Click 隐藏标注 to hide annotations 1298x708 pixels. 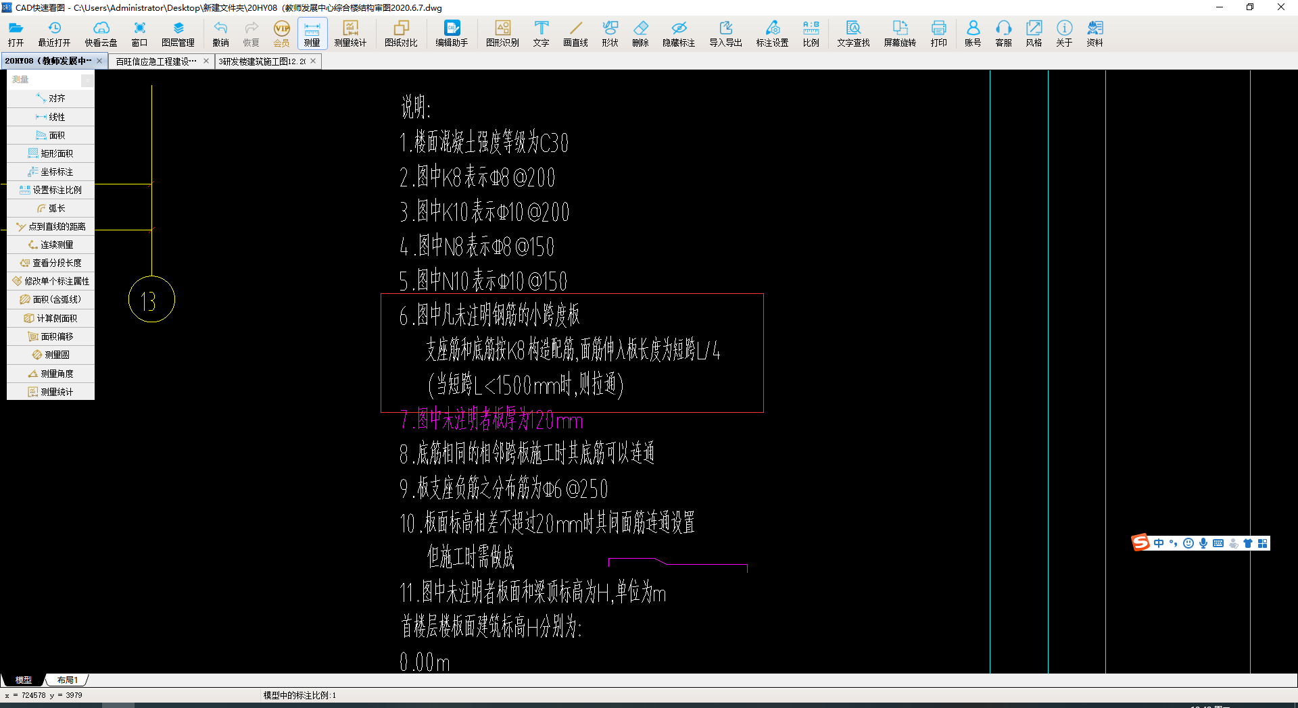[679, 34]
